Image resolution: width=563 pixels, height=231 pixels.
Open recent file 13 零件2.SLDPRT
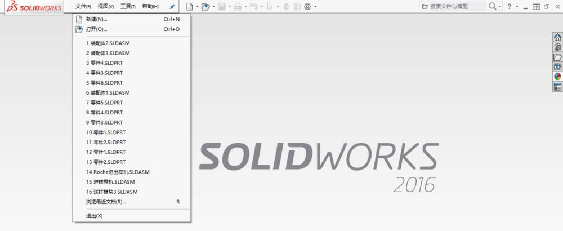click(x=131, y=162)
